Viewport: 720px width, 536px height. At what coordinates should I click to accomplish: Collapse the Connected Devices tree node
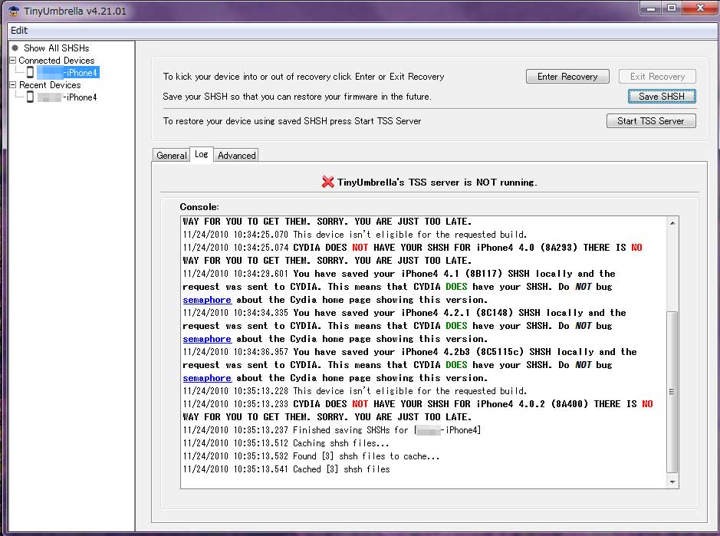click(13, 60)
